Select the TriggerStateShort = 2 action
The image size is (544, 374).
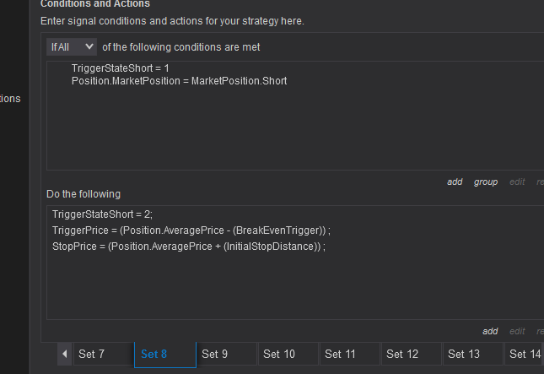click(x=102, y=214)
